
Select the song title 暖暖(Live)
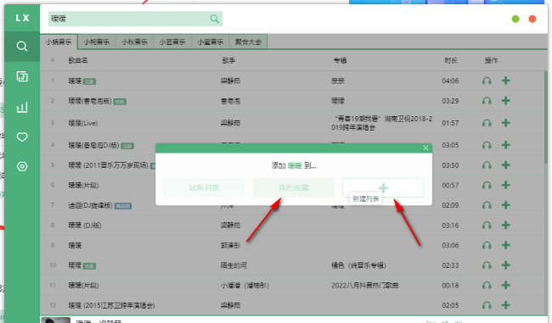[x=83, y=123]
